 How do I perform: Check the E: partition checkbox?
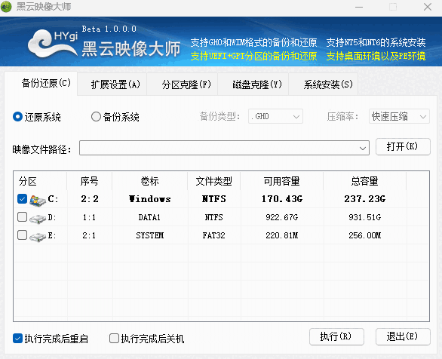point(22,235)
